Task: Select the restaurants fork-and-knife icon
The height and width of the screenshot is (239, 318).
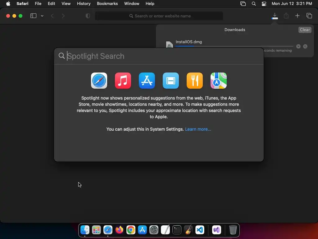Action: click(195, 81)
